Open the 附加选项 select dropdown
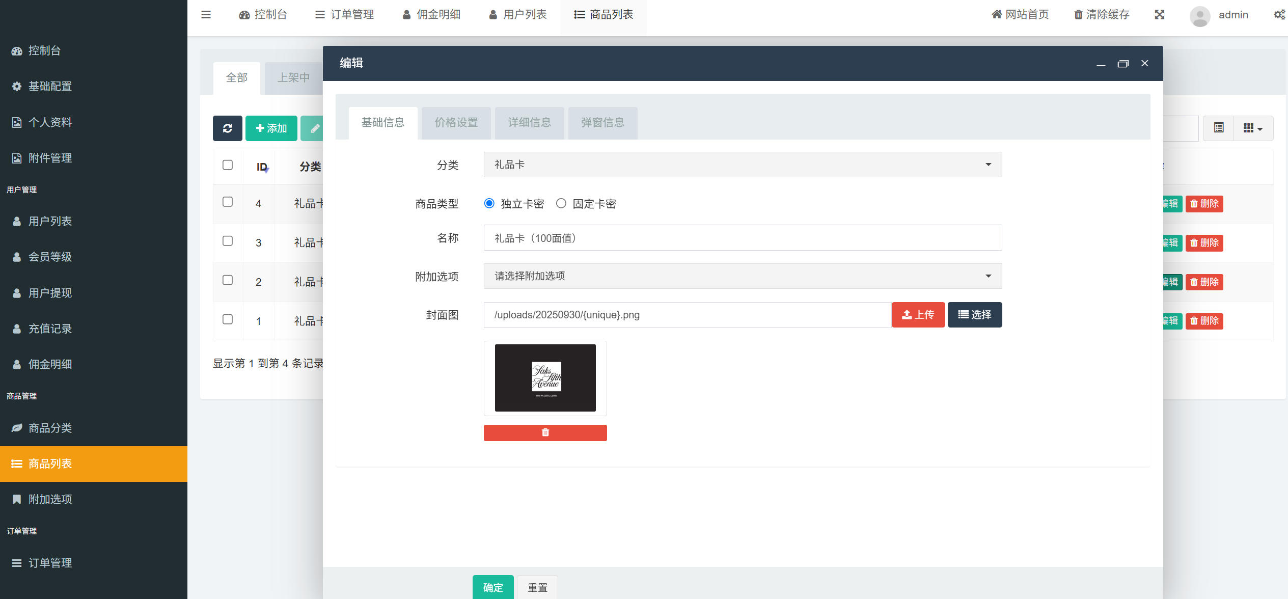The width and height of the screenshot is (1288, 599). tap(742, 276)
